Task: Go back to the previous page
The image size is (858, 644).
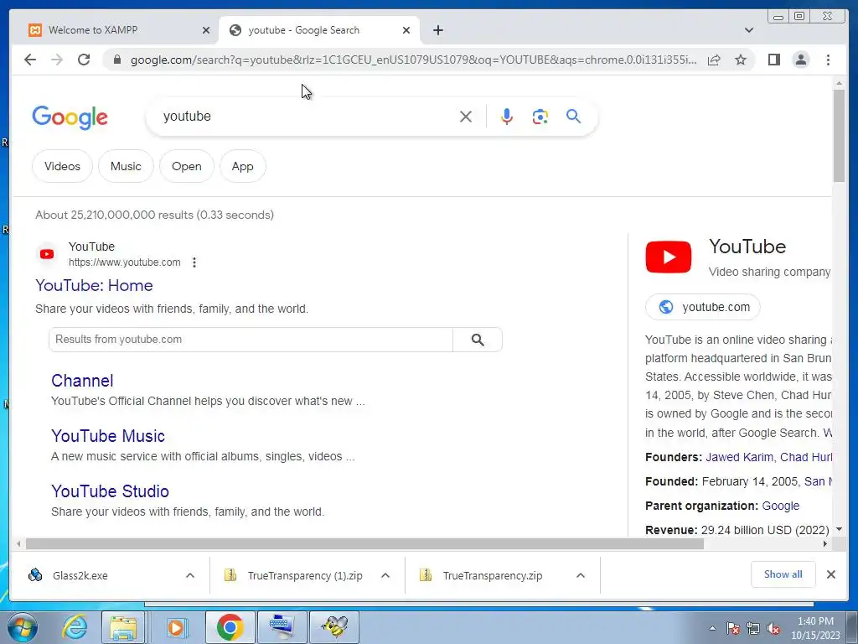Action: coord(30,60)
